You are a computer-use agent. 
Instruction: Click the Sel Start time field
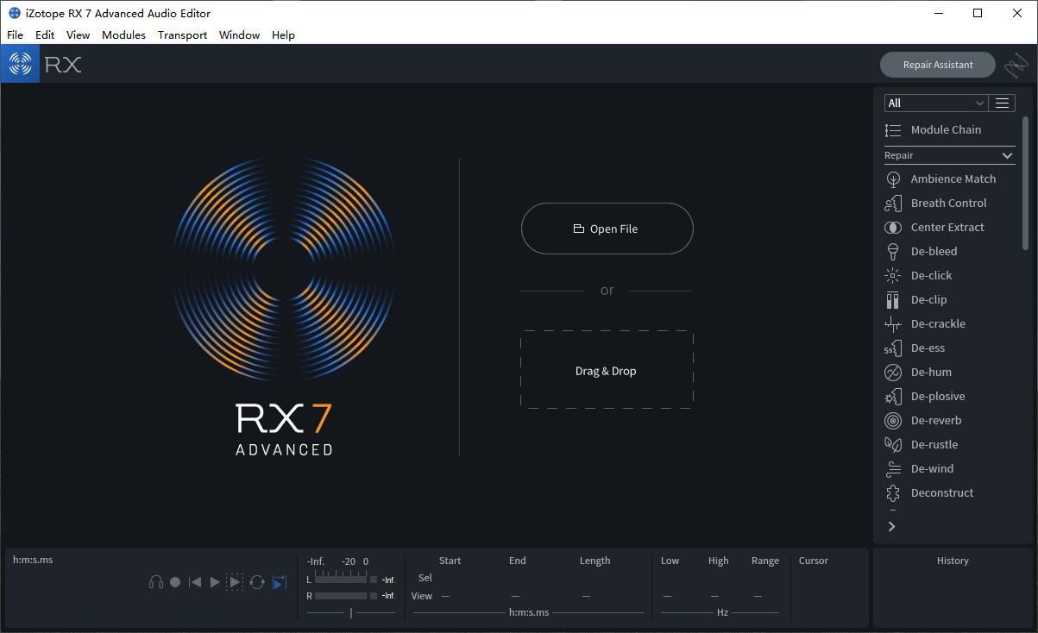[450, 578]
